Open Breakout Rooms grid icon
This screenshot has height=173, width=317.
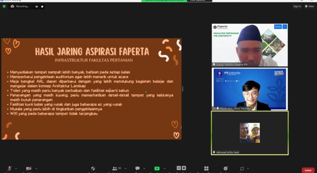point(206,168)
